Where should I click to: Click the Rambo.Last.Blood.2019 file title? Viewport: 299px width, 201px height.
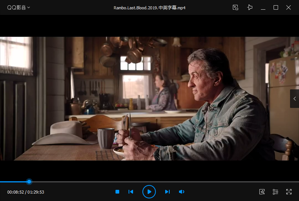tap(149, 8)
